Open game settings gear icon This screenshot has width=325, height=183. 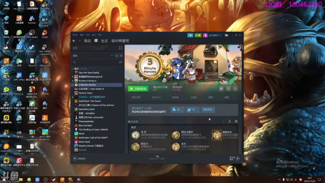point(221,89)
